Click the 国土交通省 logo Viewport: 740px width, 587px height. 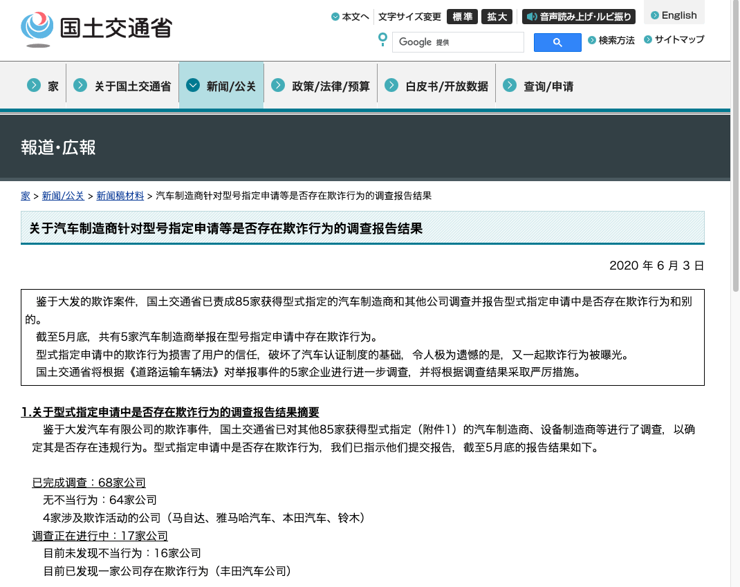[x=96, y=29]
